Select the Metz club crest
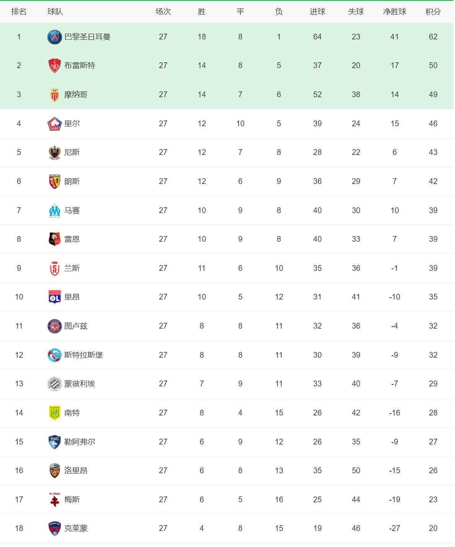Screen dimensions: 455x547 click(54, 500)
